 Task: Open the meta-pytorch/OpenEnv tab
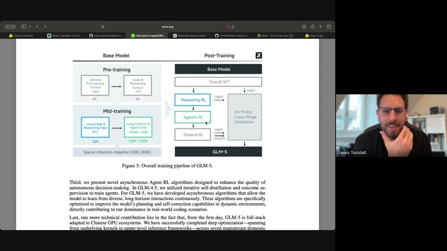tap(105, 35)
